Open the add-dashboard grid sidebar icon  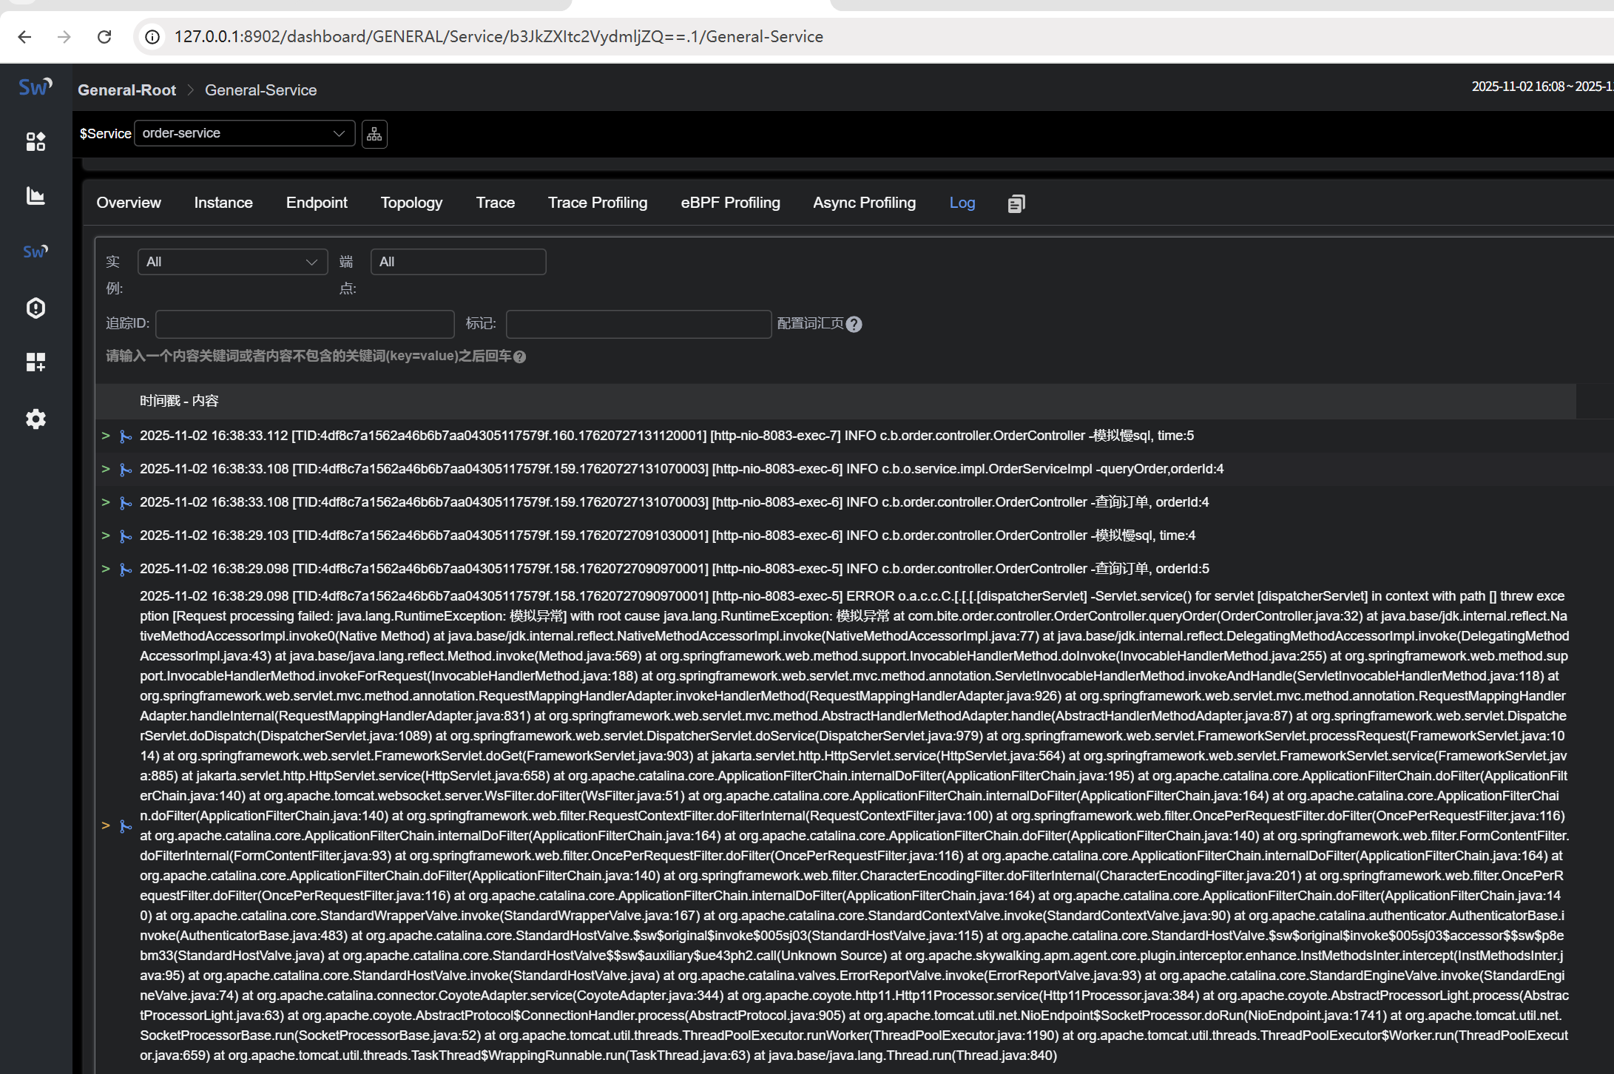coord(36,362)
